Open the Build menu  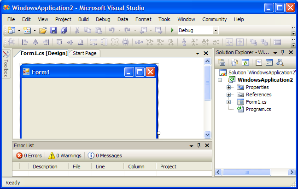[83, 19]
